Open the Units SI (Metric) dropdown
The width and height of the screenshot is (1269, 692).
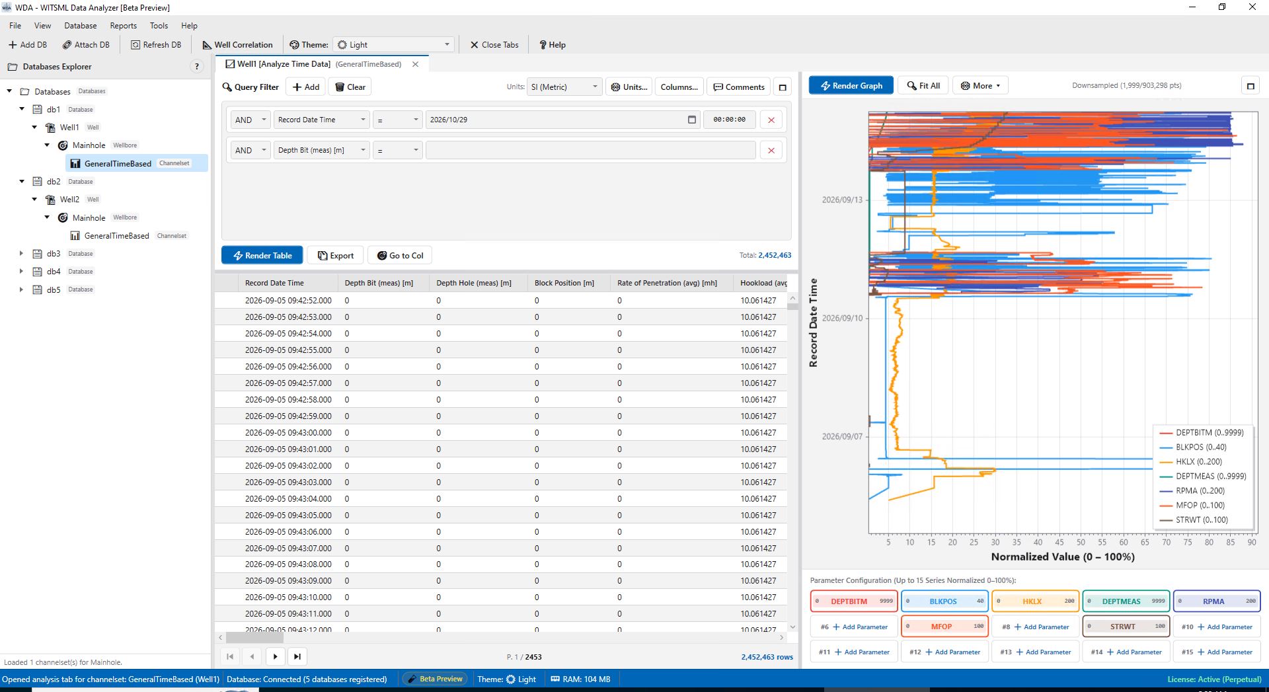pos(564,87)
